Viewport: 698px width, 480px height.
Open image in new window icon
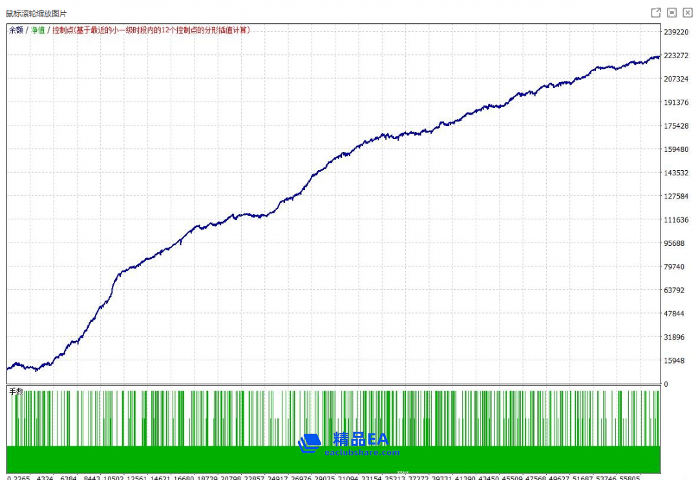click(x=655, y=13)
